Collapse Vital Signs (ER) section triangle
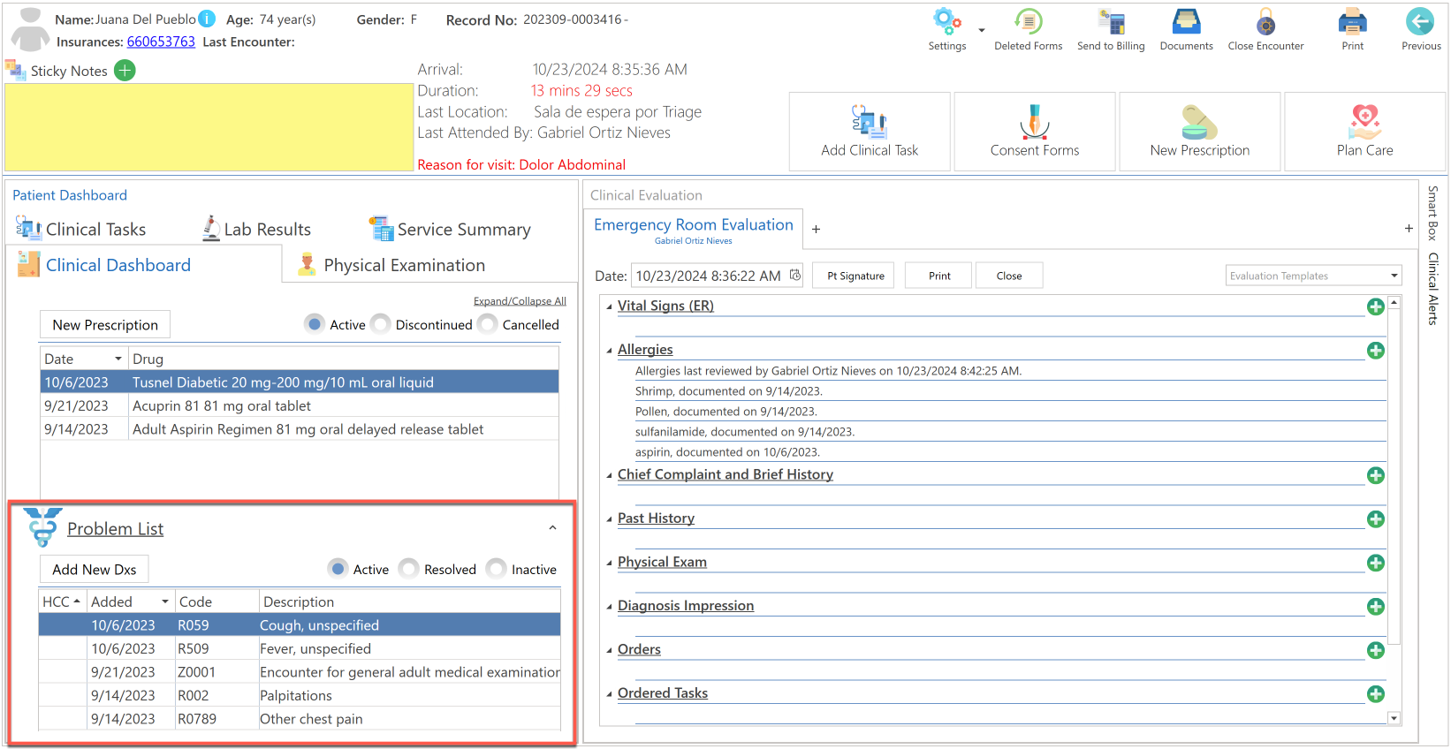This screenshot has height=749, width=1451. click(x=609, y=307)
